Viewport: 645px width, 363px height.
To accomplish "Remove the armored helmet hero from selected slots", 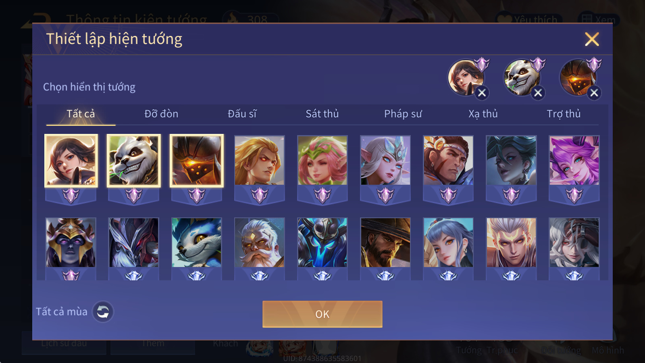I will 594,93.
